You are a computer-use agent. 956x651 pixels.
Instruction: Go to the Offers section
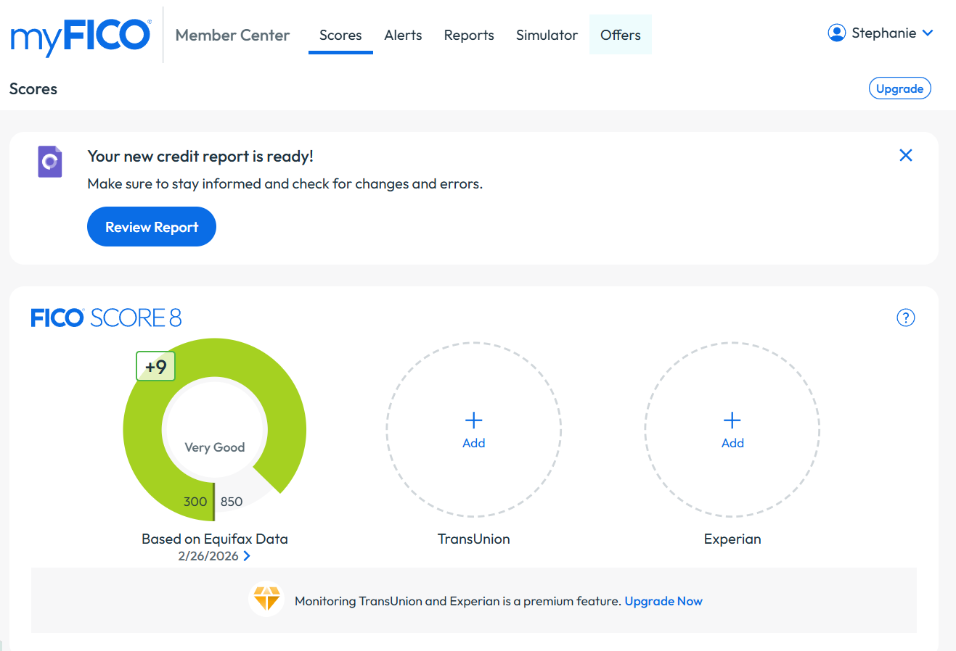click(x=620, y=35)
